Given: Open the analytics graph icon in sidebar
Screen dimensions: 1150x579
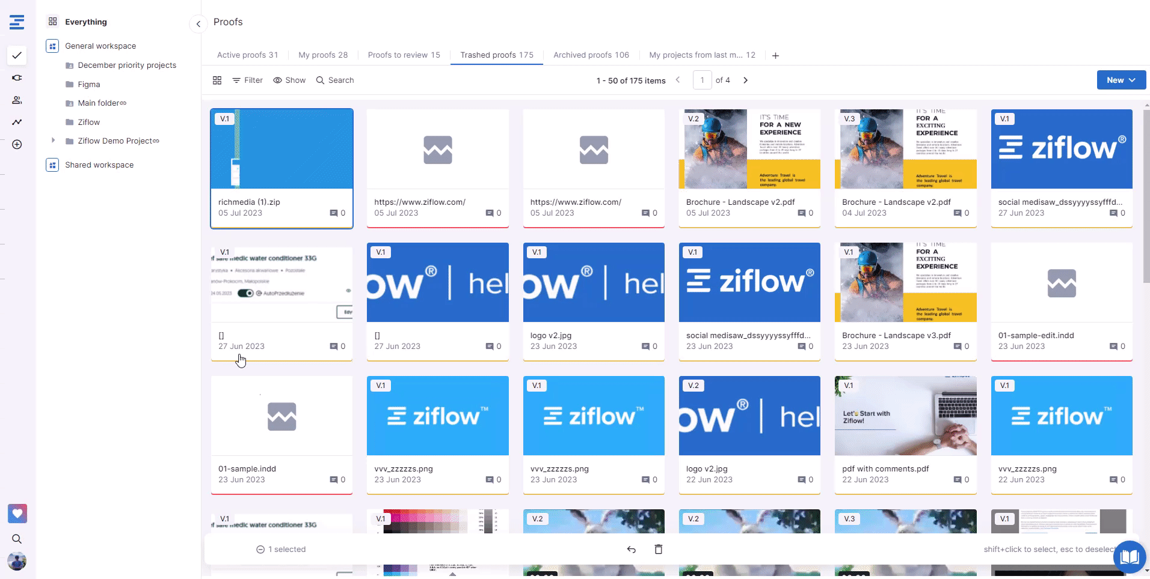Looking at the screenshot, I should click(17, 122).
